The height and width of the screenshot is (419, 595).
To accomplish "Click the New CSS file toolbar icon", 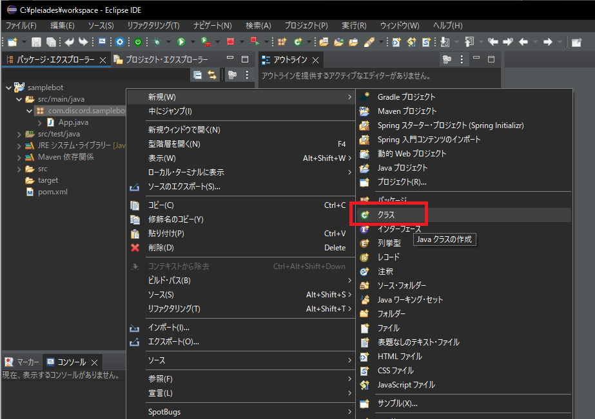I will coord(426,42).
